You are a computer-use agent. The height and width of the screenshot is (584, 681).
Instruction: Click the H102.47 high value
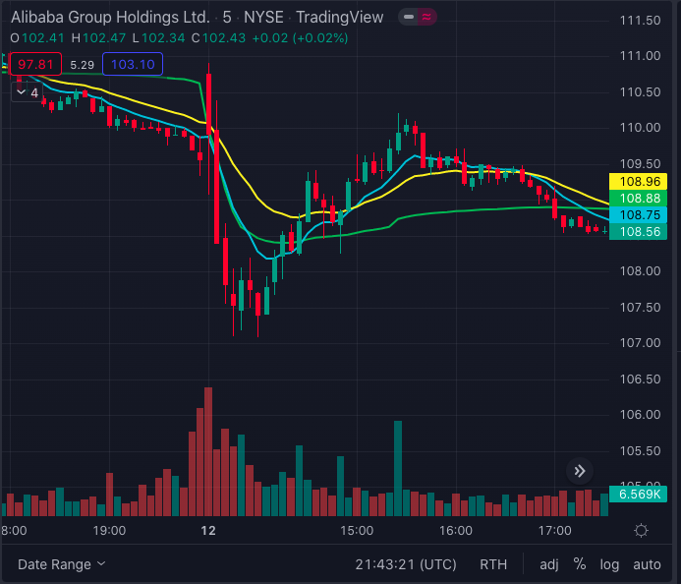[x=98, y=38]
